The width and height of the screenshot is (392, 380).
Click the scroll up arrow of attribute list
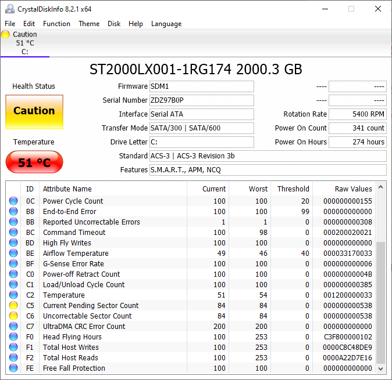[380, 187]
